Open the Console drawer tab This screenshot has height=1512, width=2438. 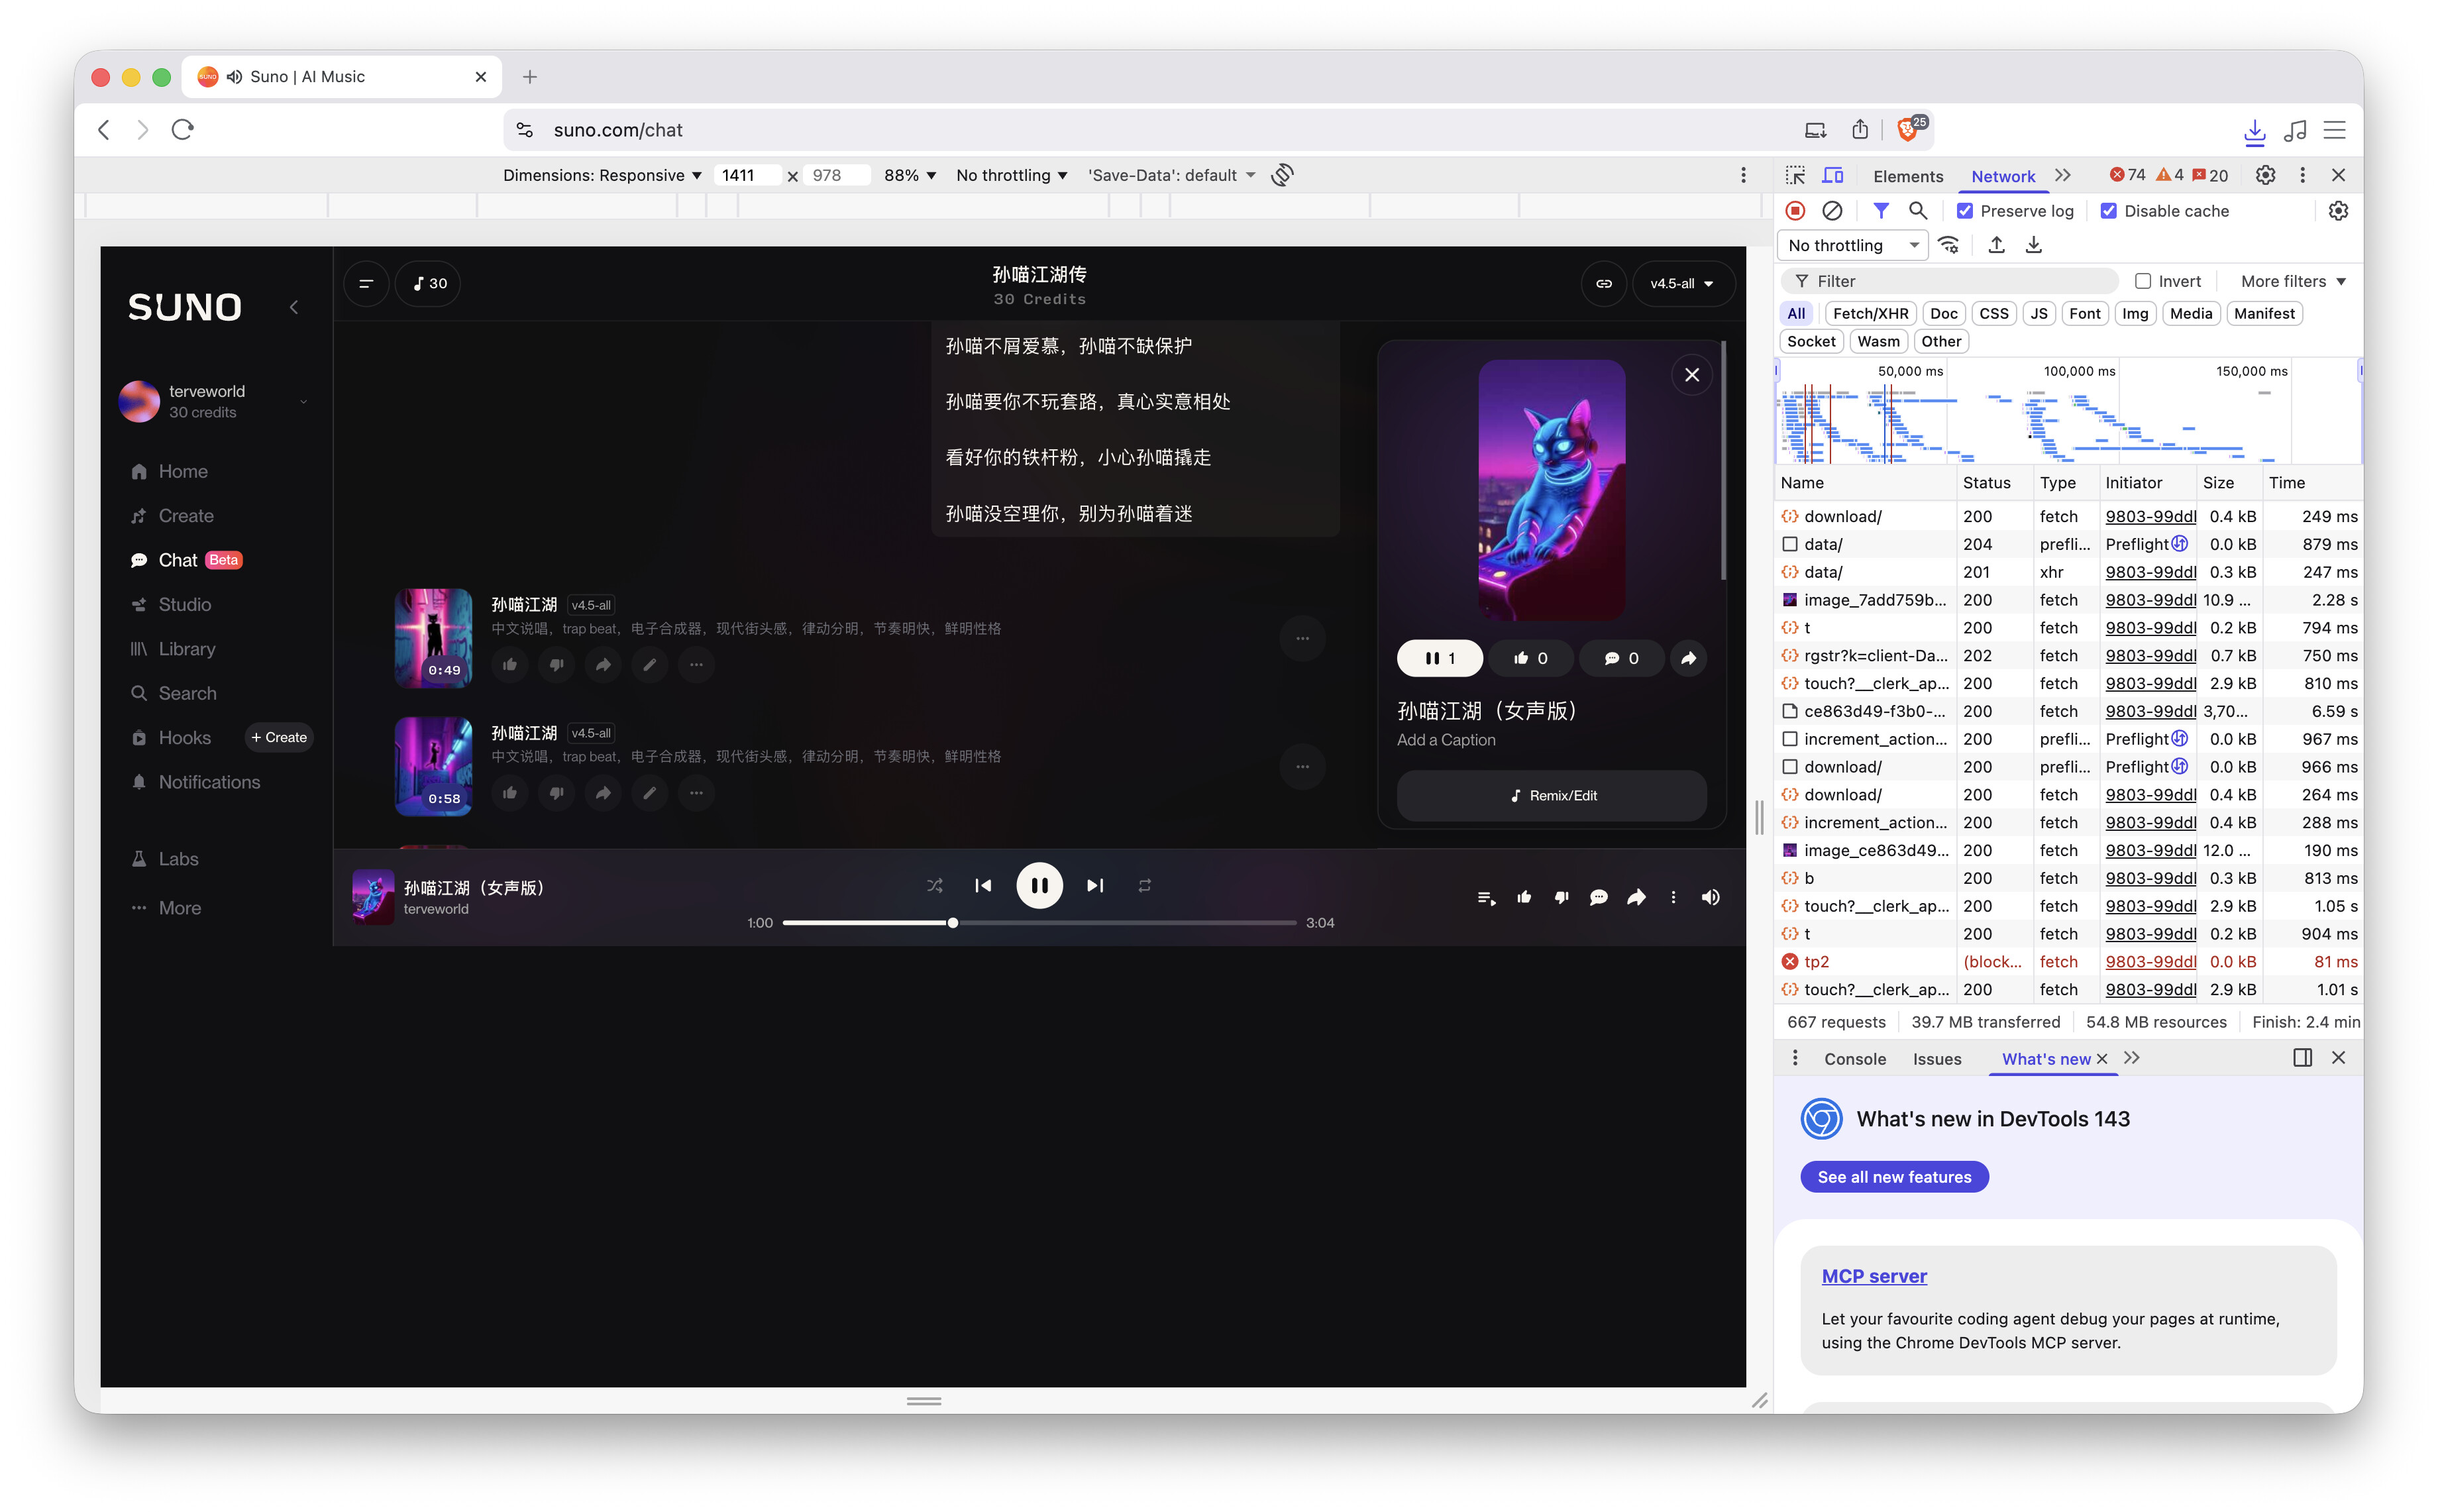coord(1854,1059)
